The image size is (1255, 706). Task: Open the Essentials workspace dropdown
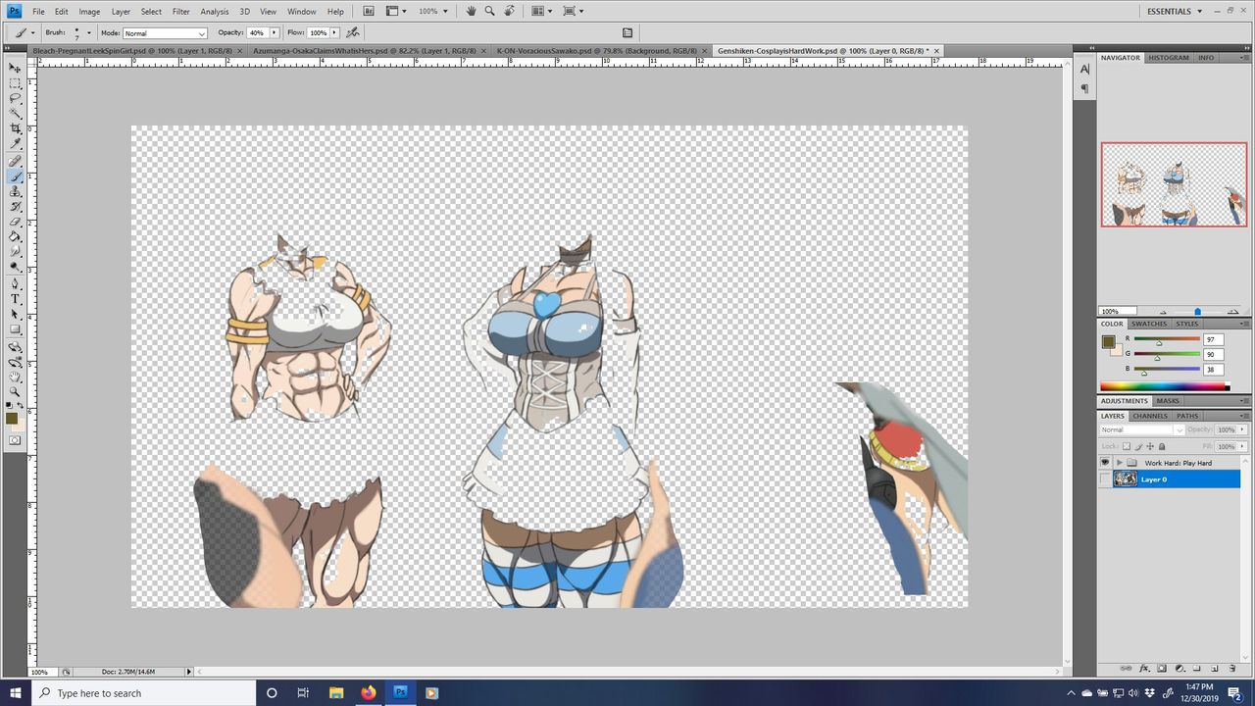coord(1175,11)
